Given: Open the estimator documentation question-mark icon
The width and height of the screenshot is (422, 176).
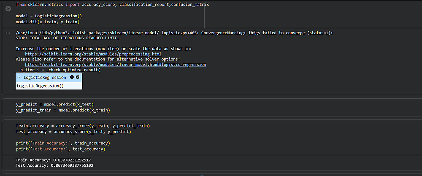Looking at the screenshot, I should [x=78, y=77].
